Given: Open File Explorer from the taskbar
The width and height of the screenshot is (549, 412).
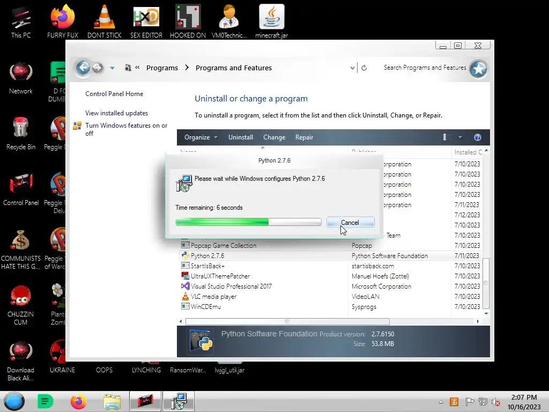Looking at the screenshot, I should [x=112, y=401].
